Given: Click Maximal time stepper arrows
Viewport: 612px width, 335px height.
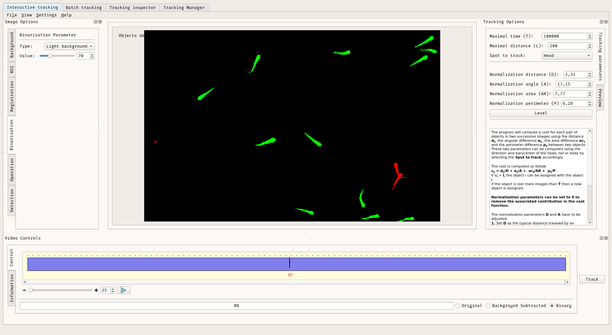Looking at the screenshot, I should click(590, 36).
